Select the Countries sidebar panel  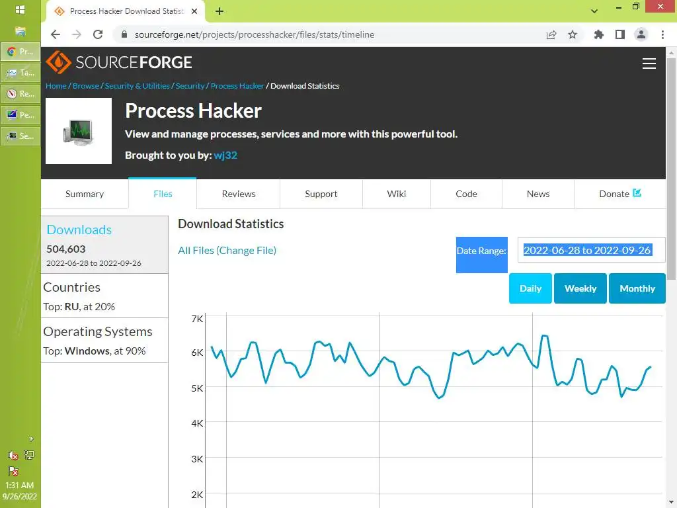point(104,296)
